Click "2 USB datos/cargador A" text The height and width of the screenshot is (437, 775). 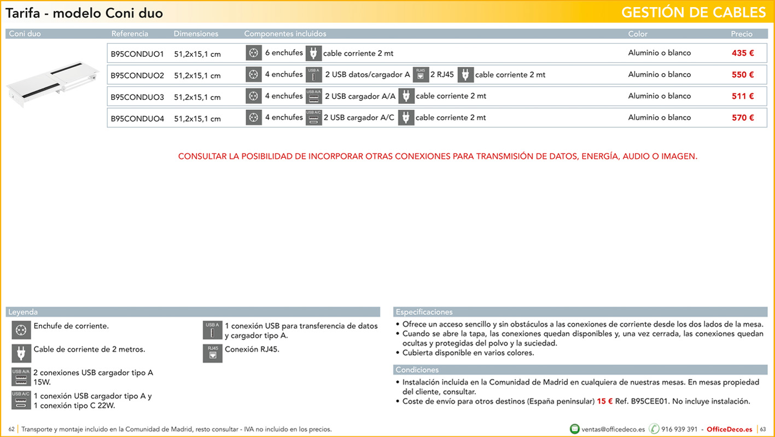tap(368, 74)
